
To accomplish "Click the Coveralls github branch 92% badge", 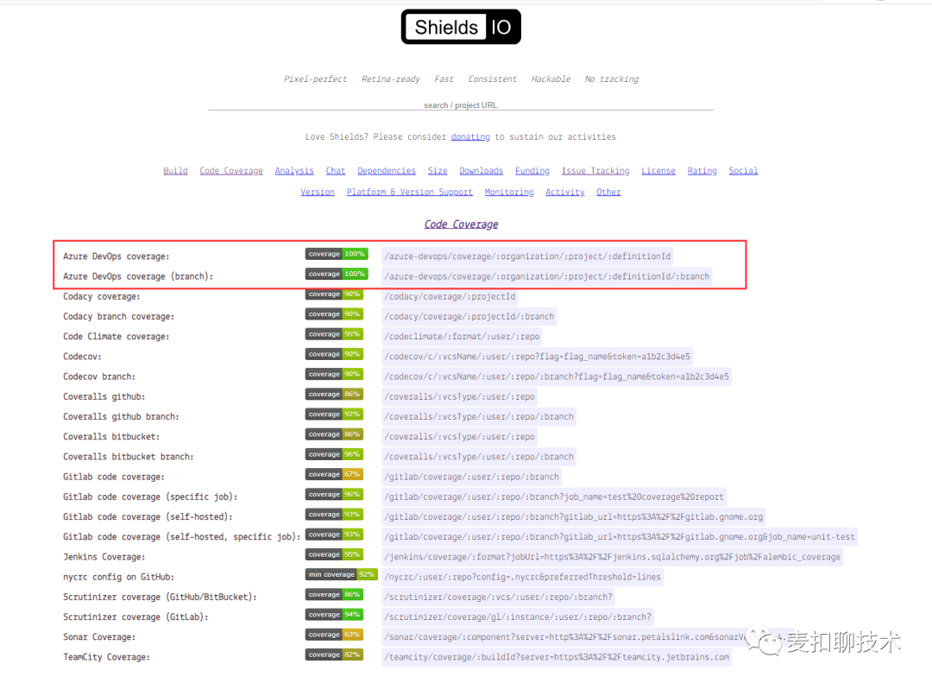I will click(335, 414).
